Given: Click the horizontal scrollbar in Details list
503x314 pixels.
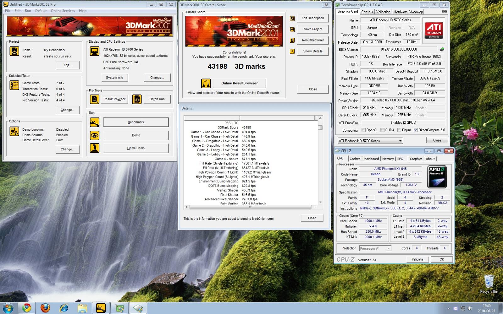Looking at the screenshot, I should [250, 207].
